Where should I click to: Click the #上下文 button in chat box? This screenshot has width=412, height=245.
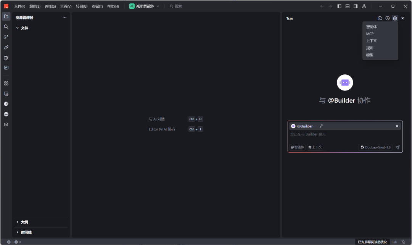click(x=315, y=147)
